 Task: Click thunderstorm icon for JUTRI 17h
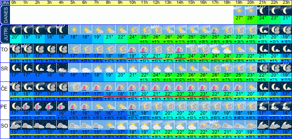216,30
